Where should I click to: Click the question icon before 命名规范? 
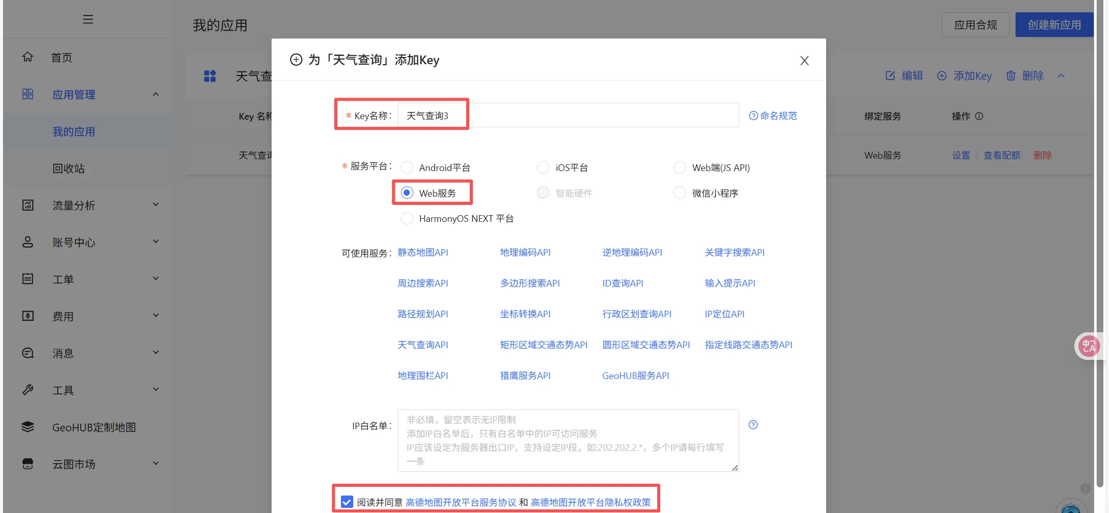pyautogui.click(x=753, y=116)
